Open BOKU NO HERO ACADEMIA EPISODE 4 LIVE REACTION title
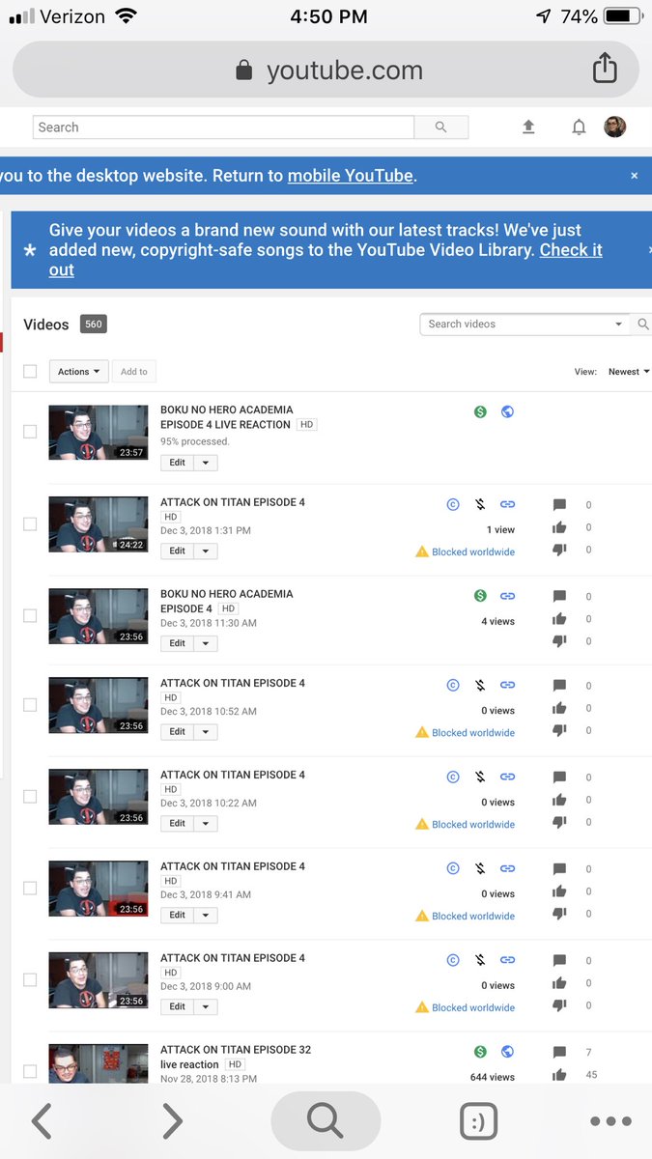652x1159 pixels. point(227,417)
